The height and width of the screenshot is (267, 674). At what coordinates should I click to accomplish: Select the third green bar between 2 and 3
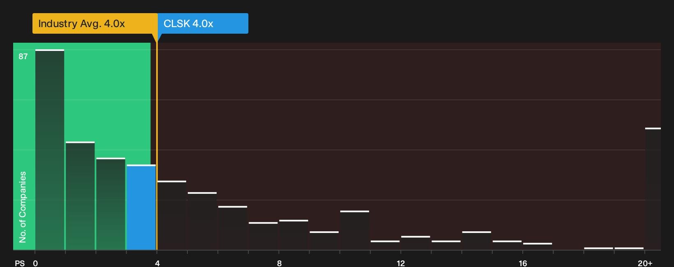pyautogui.click(x=111, y=204)
